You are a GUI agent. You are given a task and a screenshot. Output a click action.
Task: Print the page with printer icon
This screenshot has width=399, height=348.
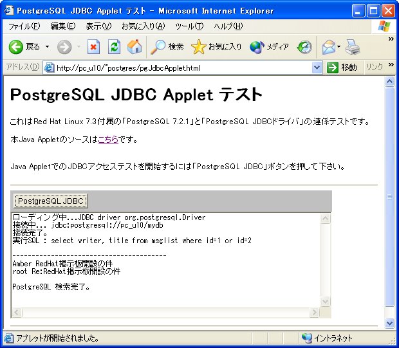[x=353, y=47]
